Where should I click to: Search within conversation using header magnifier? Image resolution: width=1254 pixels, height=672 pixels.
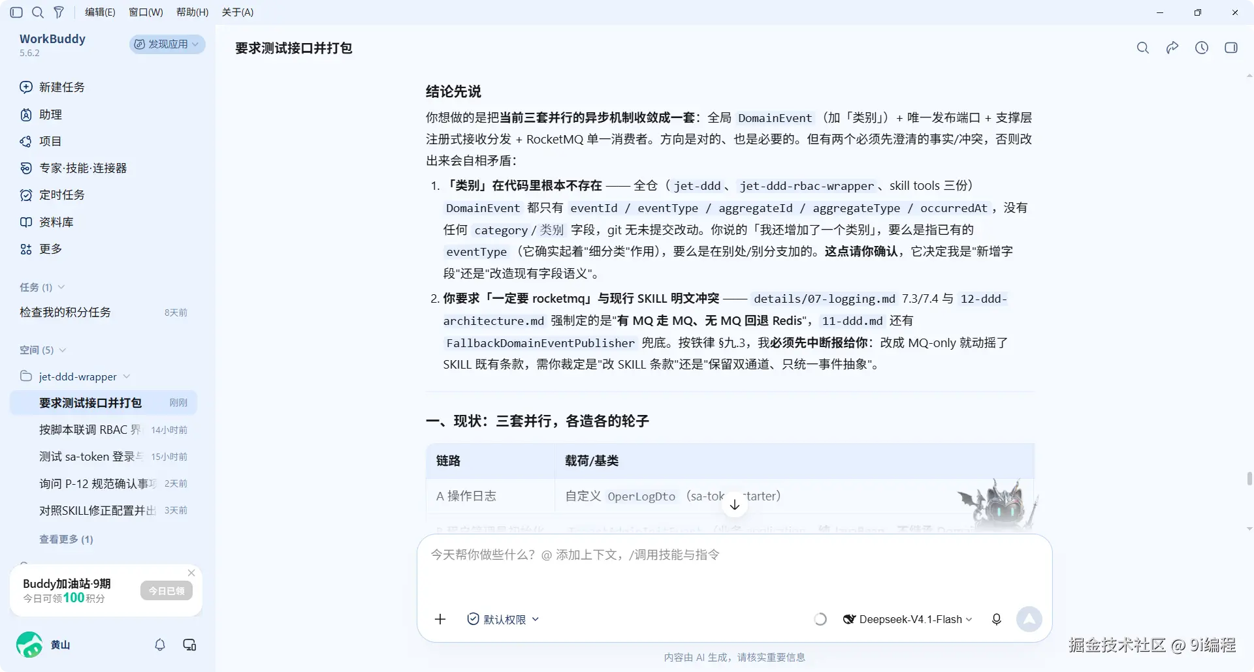(1143, 48)
